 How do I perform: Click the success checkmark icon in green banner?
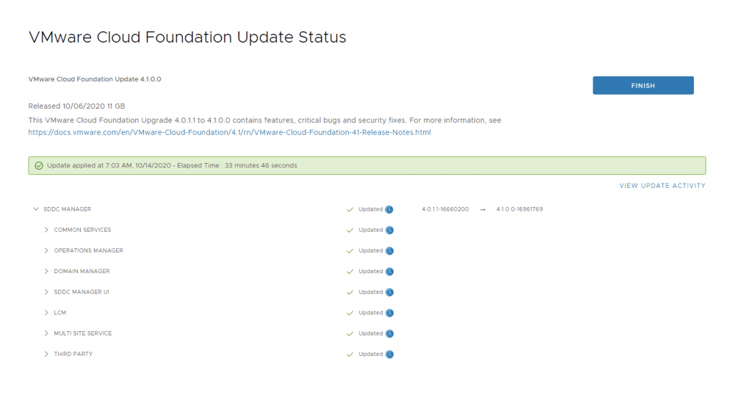click(x=39, y=165)
